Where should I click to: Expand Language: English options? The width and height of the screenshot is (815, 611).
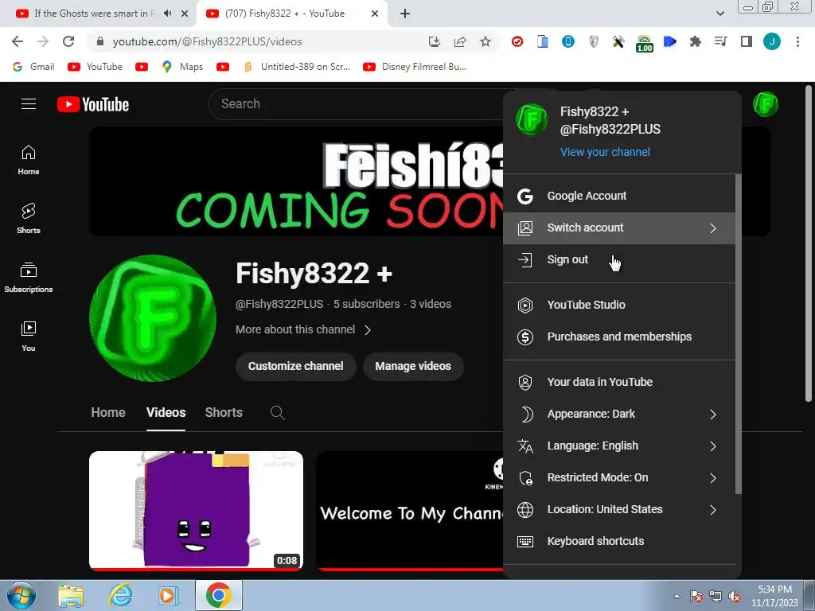pos(619,446)
